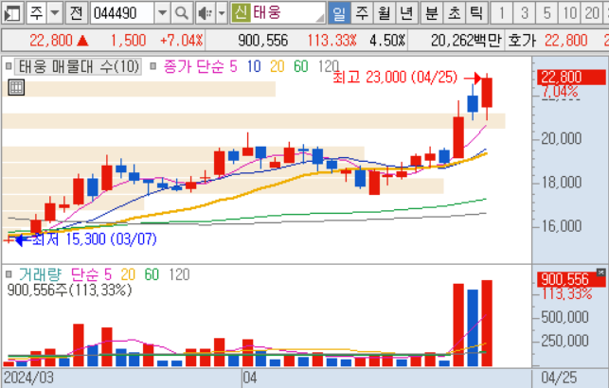The image size is (609, 388).
Task: Open the 주 market type dropdown arrow
Action: click(55, 13)
